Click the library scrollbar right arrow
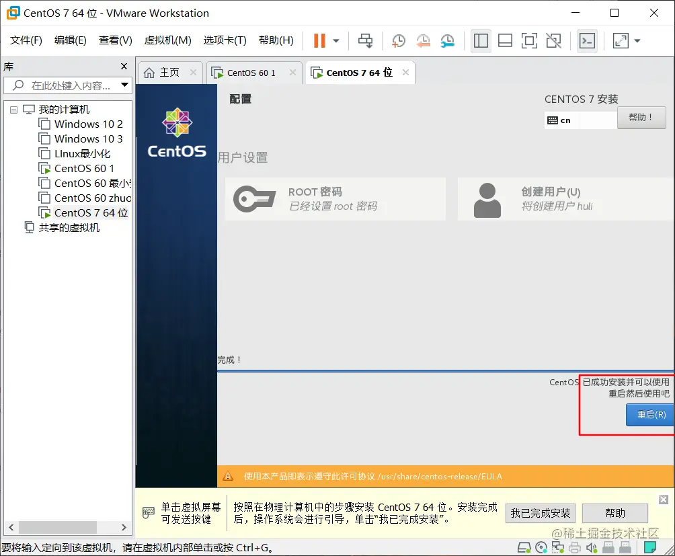Image resolution: width=675 pixels, height=556 pixels. (x=124, y=527)
